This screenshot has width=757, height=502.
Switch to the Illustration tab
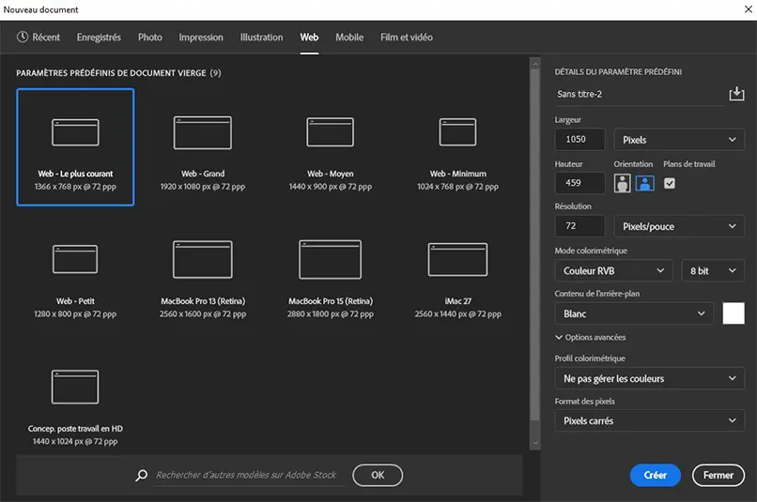[261, 38]
